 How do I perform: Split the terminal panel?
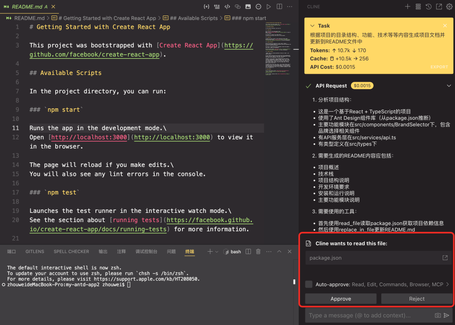click(x=248, y=252)
